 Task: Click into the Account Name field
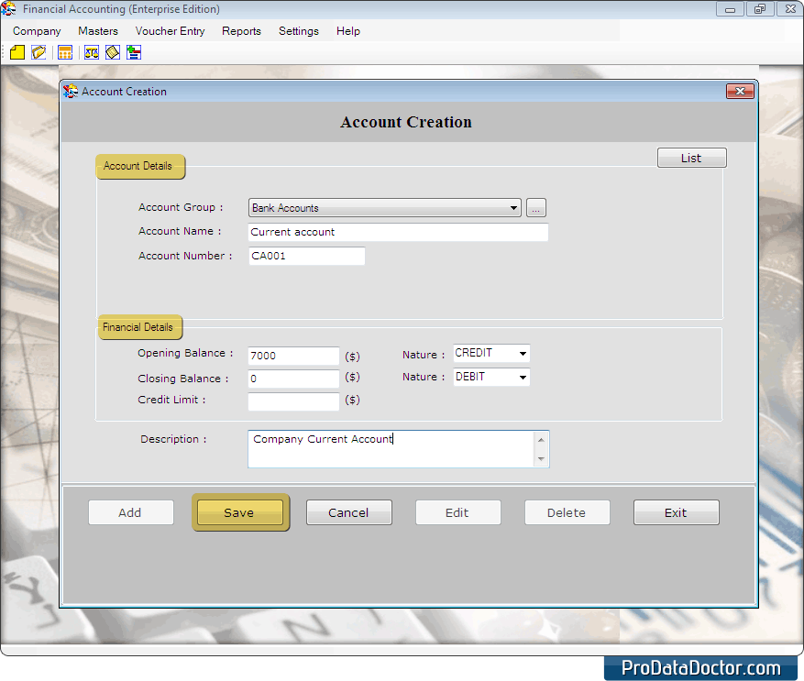click(398, 233)
